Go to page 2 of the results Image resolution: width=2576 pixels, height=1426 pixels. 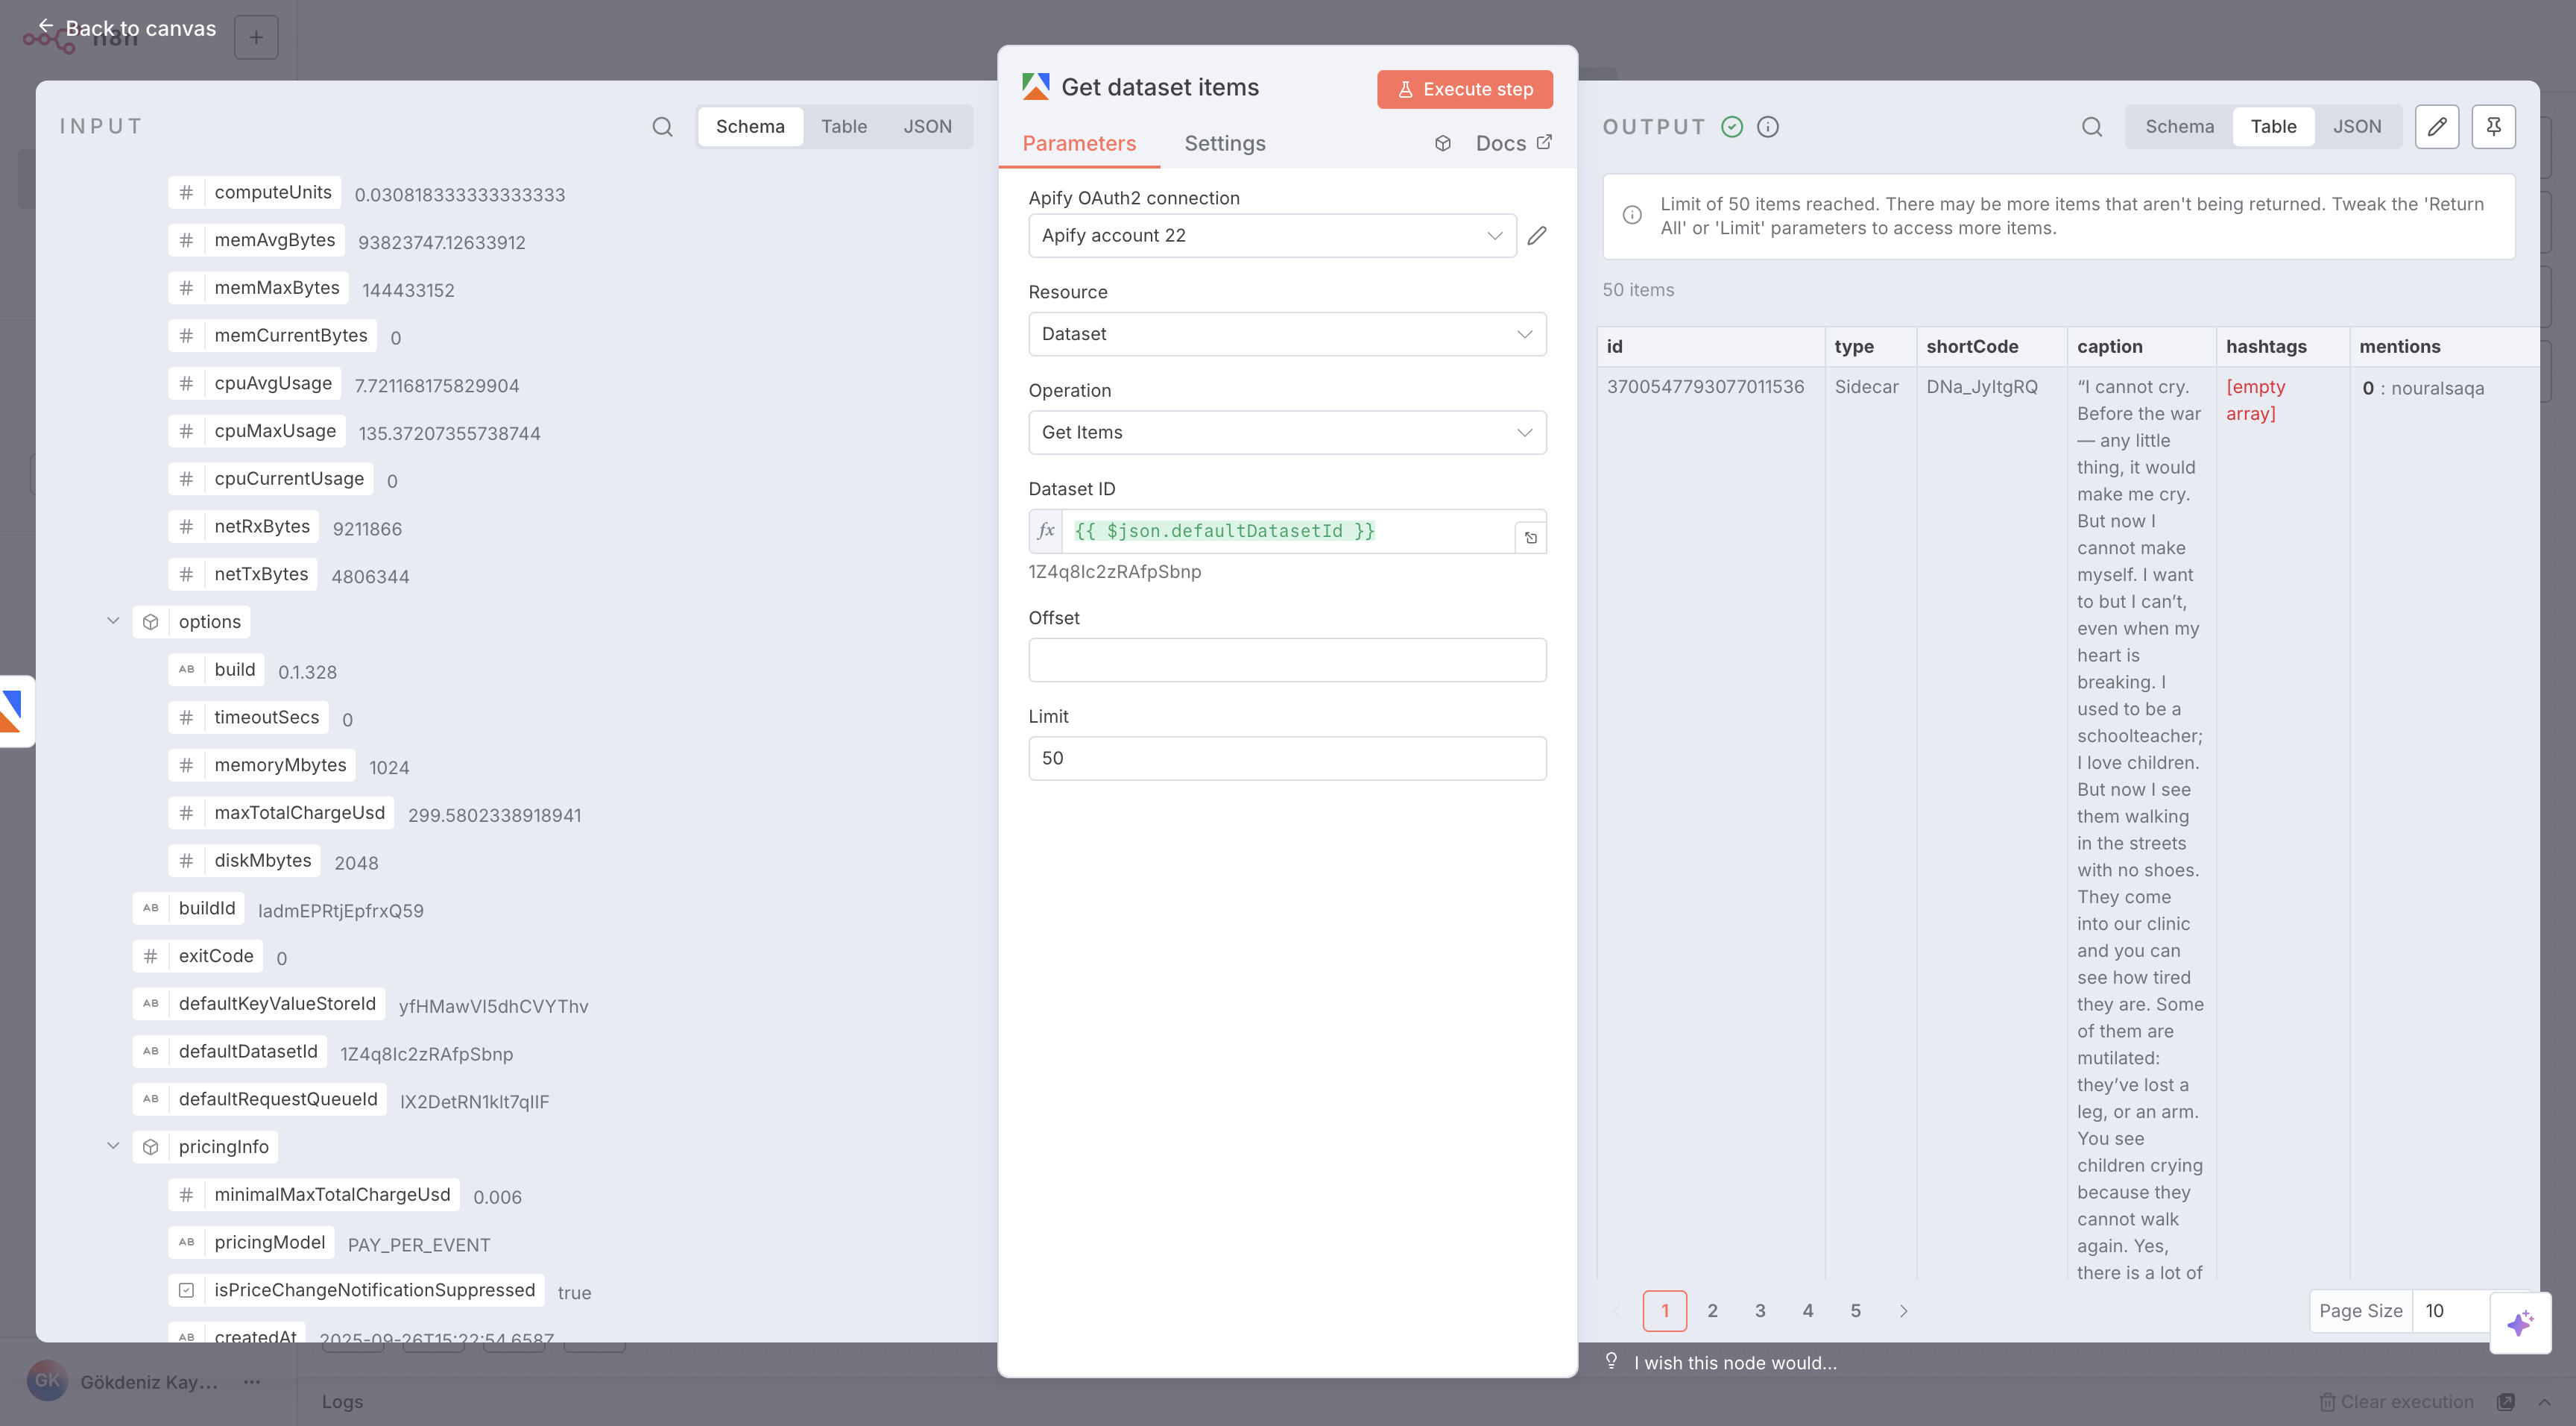1712,1310
